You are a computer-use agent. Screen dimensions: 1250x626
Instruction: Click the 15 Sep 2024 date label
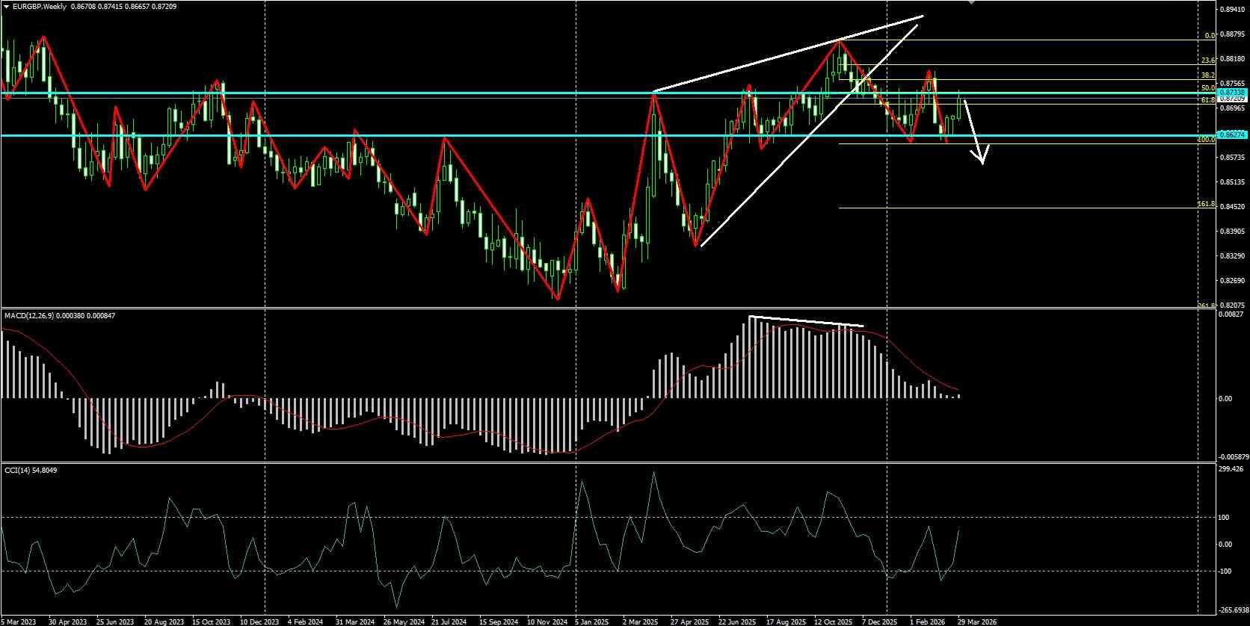[x=499, y=622]
